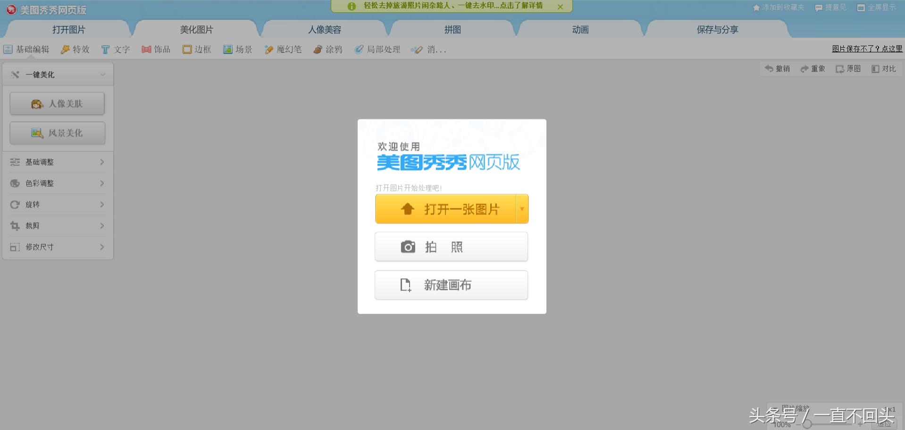This screenshot has width=905, height=430.
Task: Show the 原图 original image
Action: (848, 69)
